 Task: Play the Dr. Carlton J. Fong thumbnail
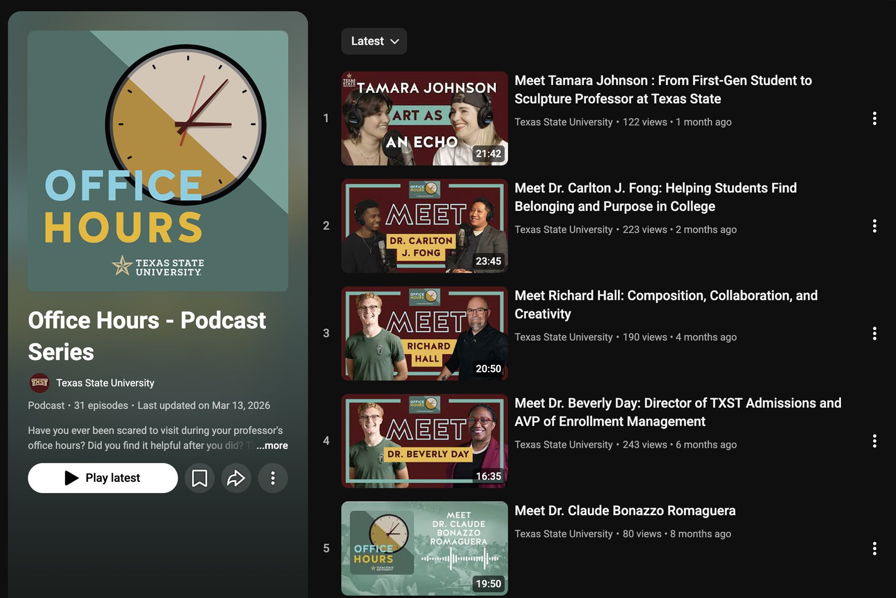pyautogui.click(x=424, y=226)
